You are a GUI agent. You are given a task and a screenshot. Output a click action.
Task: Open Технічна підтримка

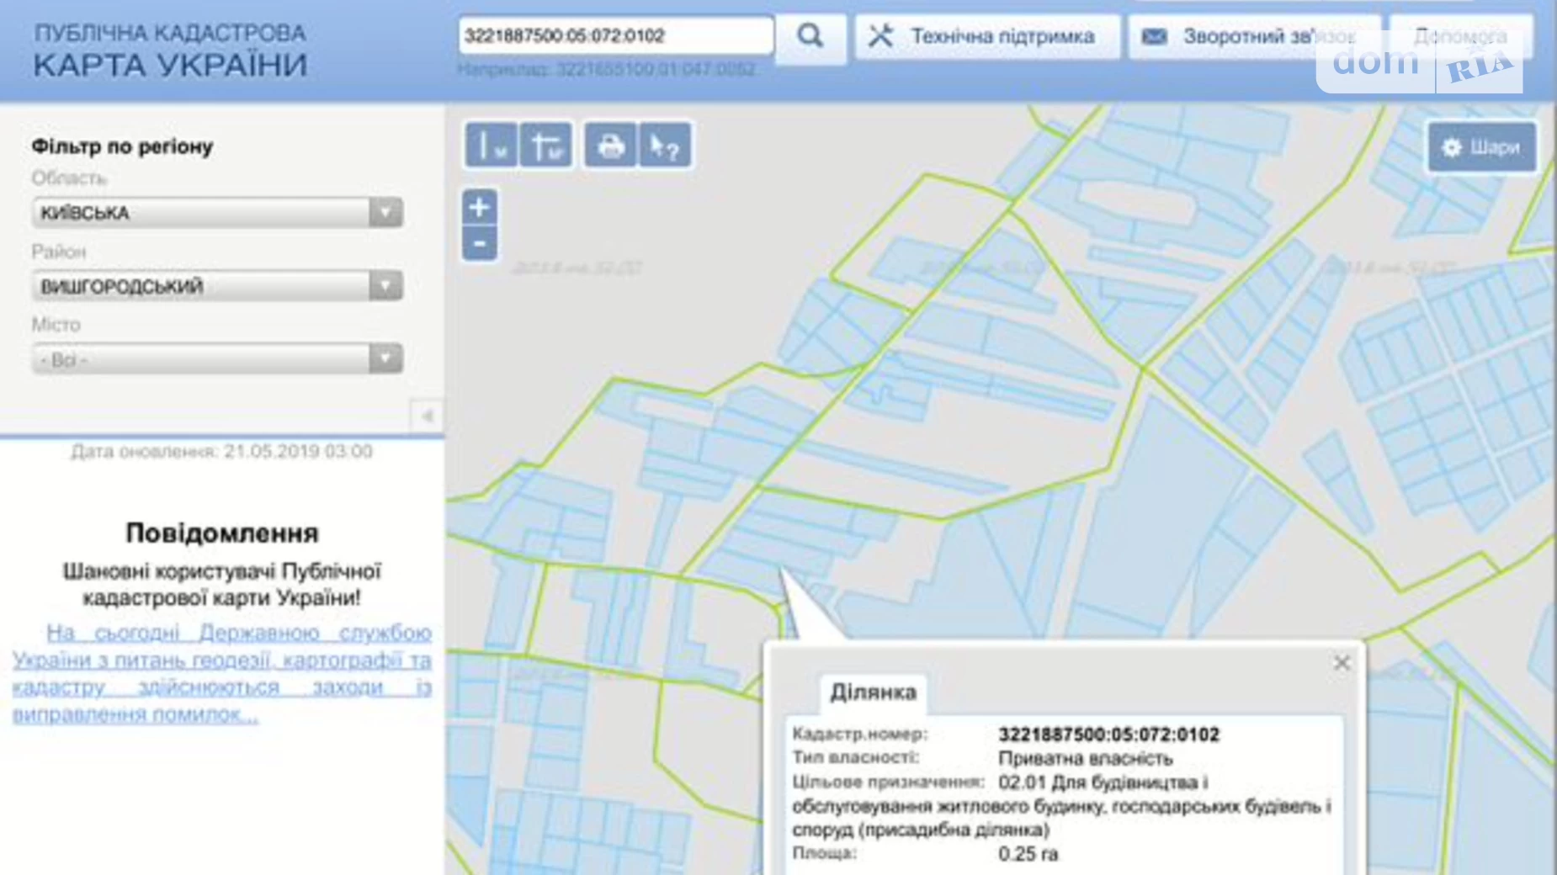click(987, 36)
